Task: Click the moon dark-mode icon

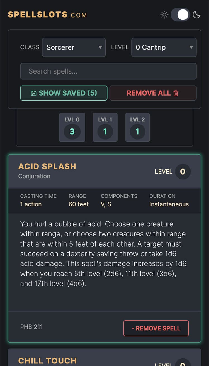Action: point(196,15)
